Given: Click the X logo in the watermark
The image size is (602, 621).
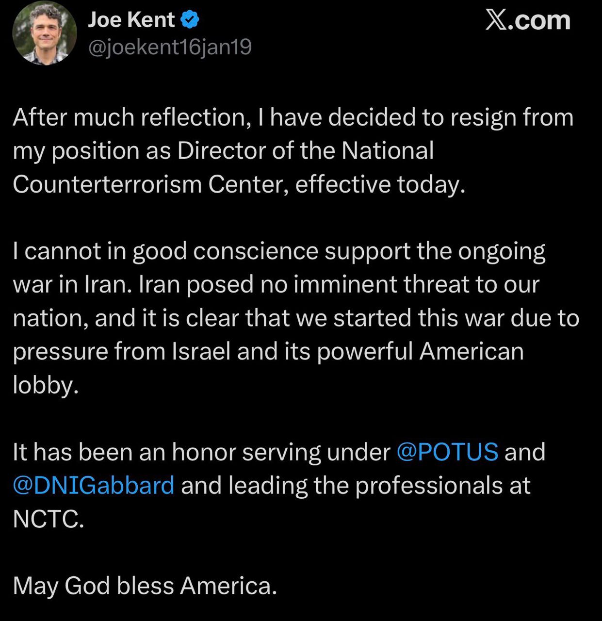Looking at the screenshot, I should coord(496,20).
